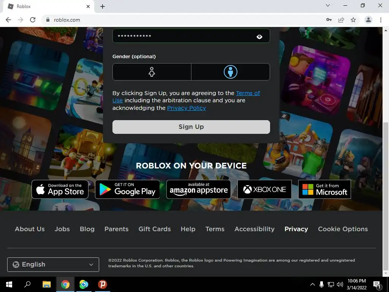Viewport: 389px width, 292px height.
Task: Open the Chrome profile avatar
Action: pos(368,20)
